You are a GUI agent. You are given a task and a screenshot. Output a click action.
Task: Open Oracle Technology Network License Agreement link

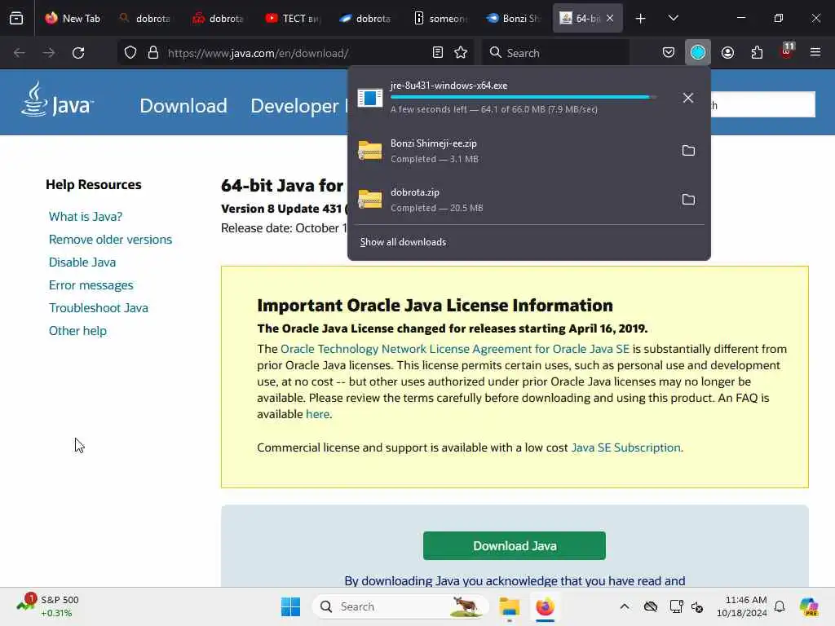455,349
